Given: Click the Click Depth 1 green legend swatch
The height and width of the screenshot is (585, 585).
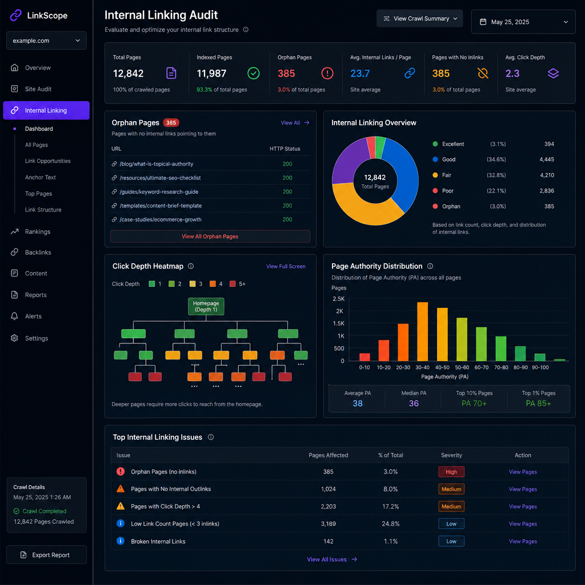Looking at the screenshot, I should coord(152,283).
